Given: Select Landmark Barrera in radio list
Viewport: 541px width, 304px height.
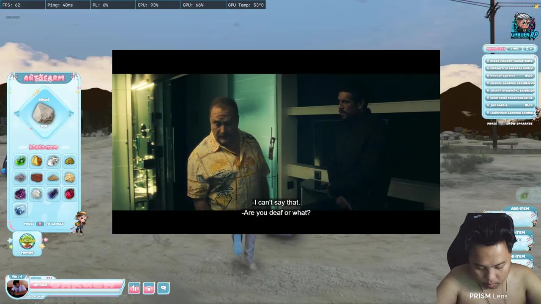Looking at the screenshot, I should (510, 113).
